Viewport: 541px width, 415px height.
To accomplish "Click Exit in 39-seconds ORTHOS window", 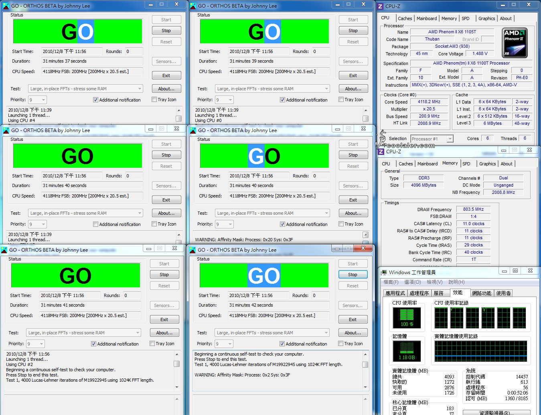I will (x=353, y=75).
